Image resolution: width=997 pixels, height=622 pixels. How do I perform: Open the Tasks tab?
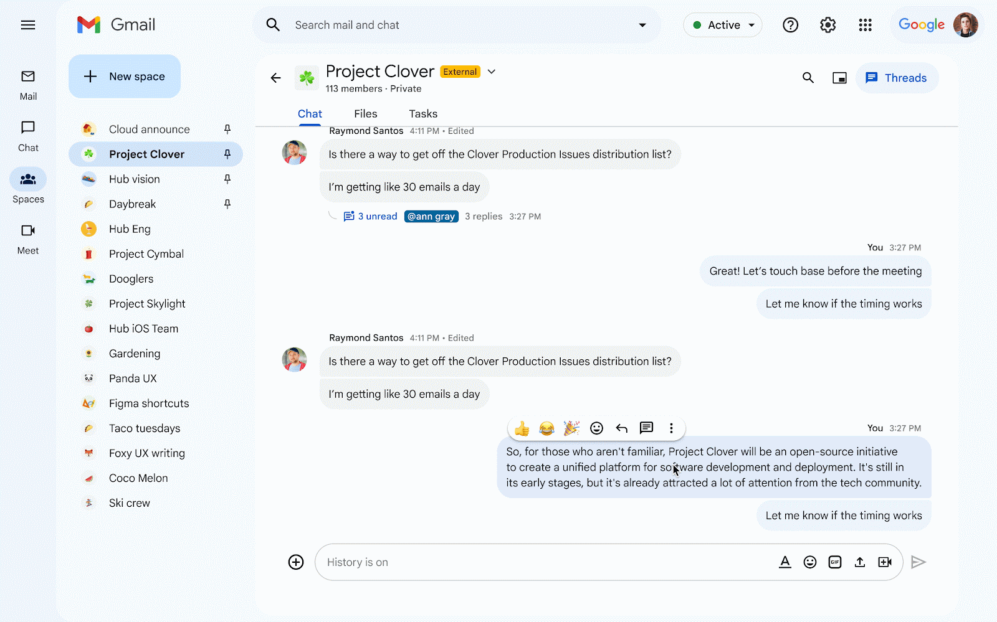click(423, 114)
